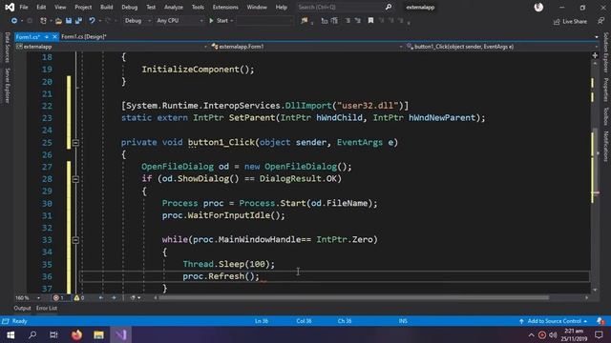This screenshot has height=343, width=611.
Task: Go to the next issue arrow
Action: pyautogui.click(x=114, y=298)
